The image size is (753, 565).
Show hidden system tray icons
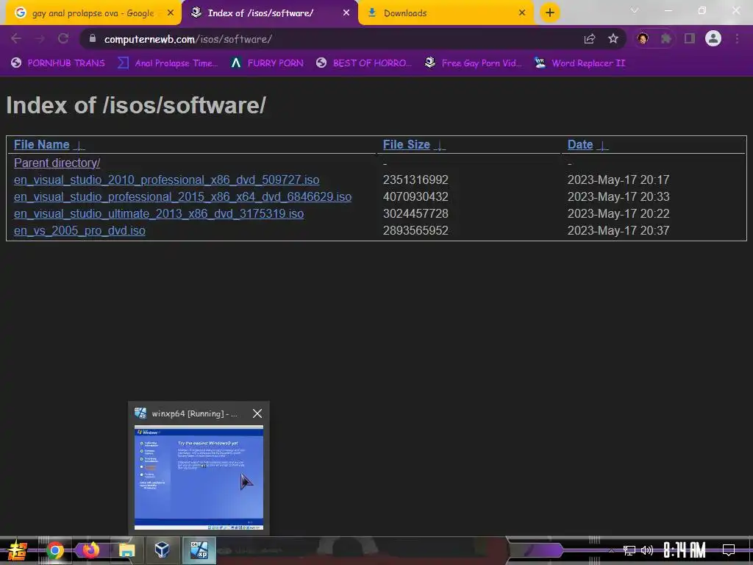point(611,550)
